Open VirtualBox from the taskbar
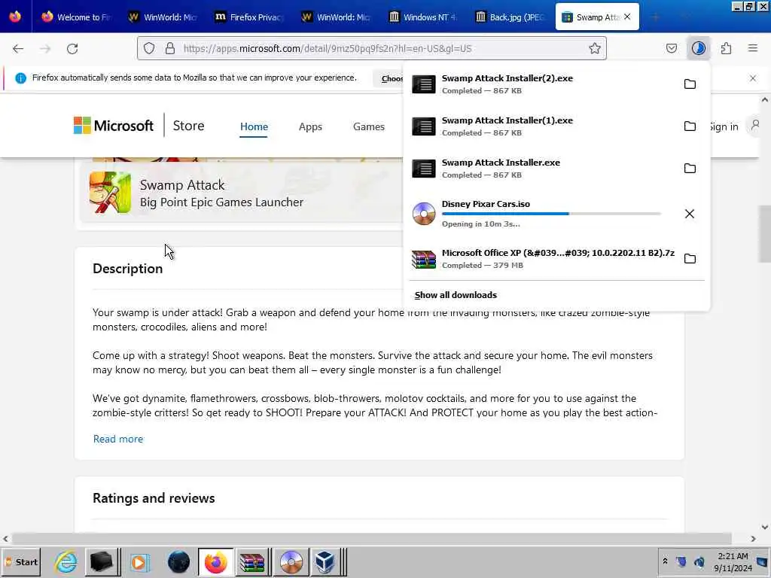The height and width of the screenshot is (578, 771). coord(327,561)
